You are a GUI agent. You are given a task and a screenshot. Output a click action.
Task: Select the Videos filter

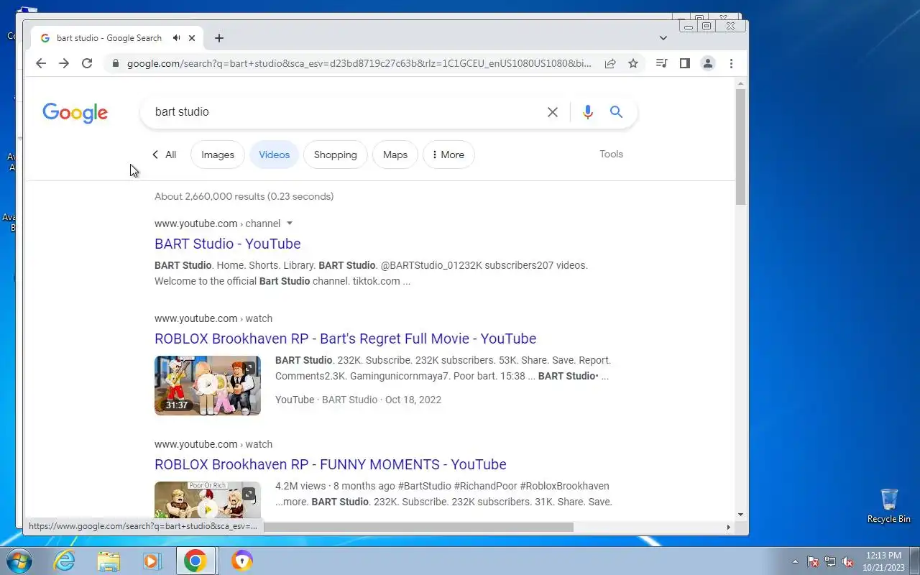click(x=274, y=155)
